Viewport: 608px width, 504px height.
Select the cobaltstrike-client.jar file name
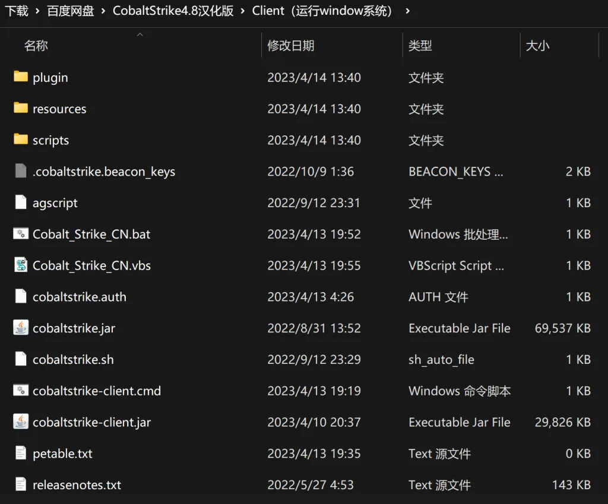[x=92, y=423]
